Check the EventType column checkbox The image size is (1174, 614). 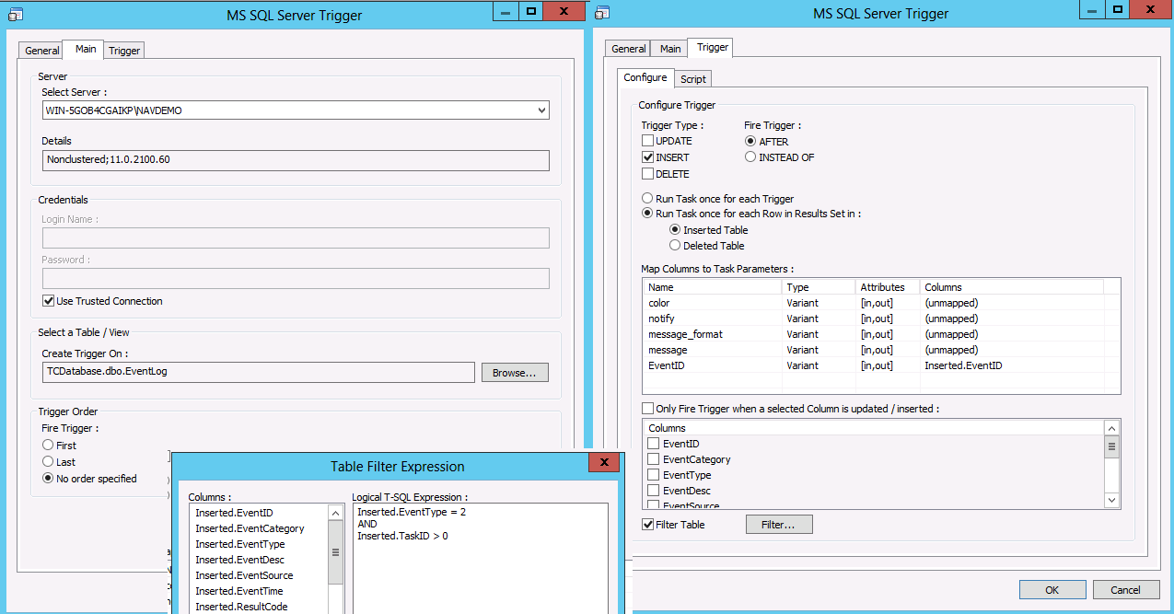(x=653, y=475)
